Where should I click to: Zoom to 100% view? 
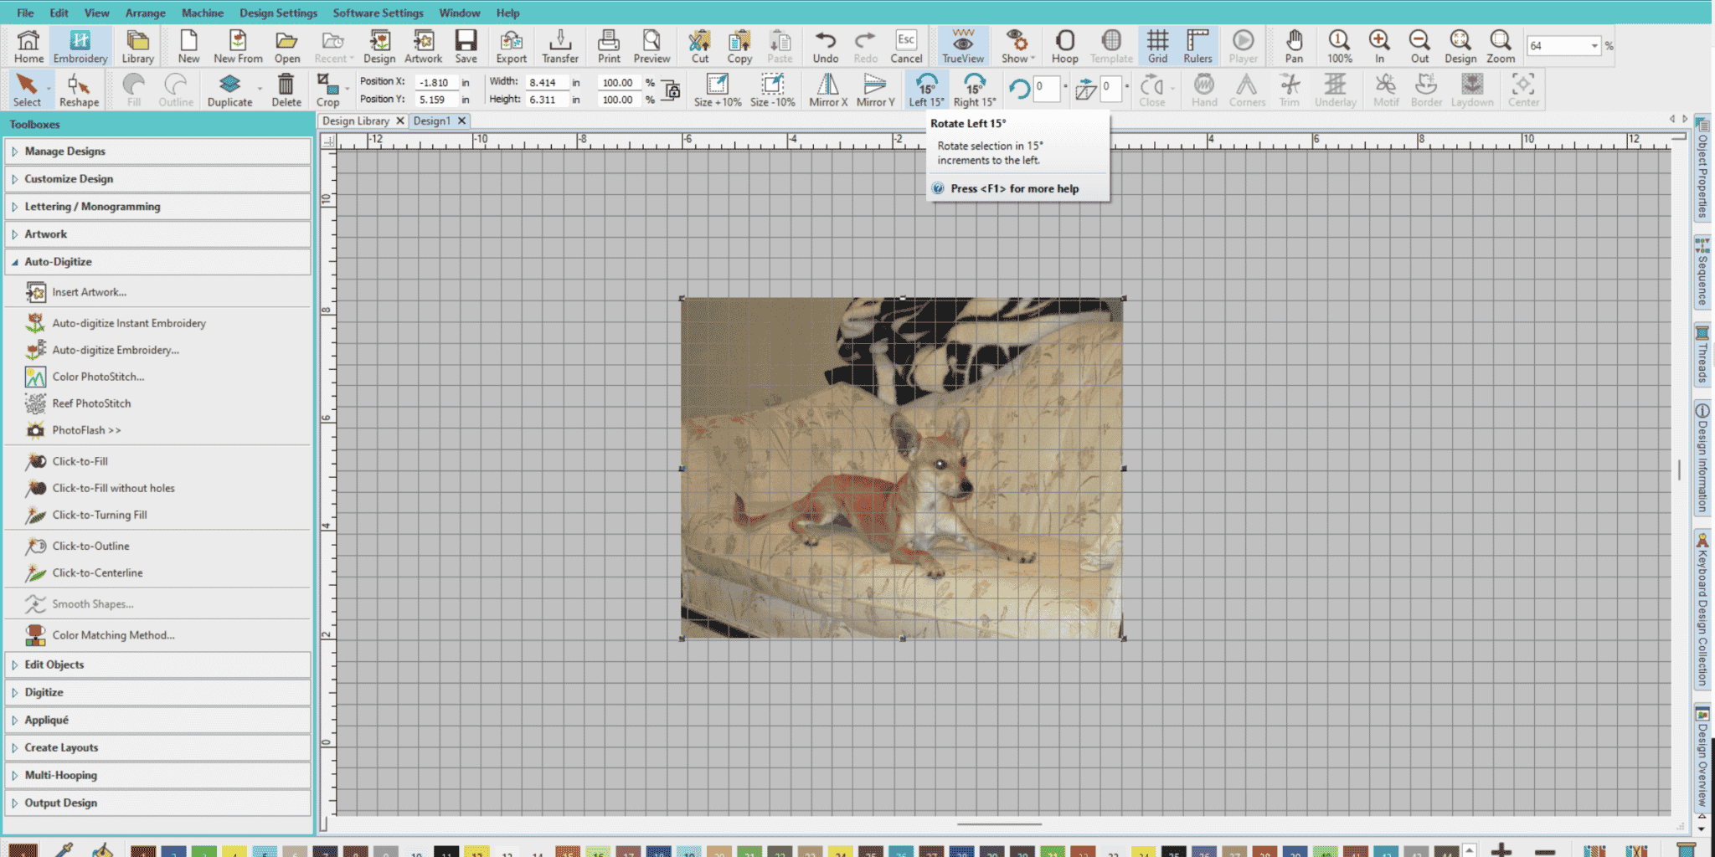pyautogui.click(x=1339, y=46)
